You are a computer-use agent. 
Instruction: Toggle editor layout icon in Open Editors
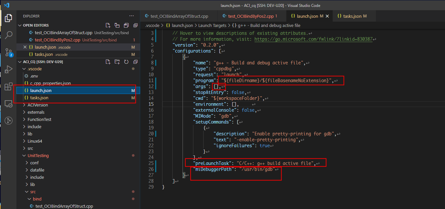point(117,25)
